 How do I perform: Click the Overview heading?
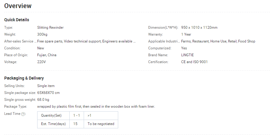[x=18, y=6]
